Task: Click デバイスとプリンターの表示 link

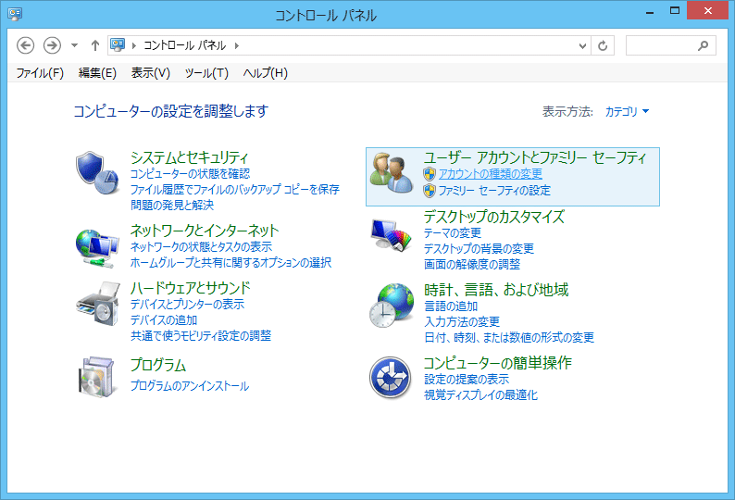Action: click(187, 305)
